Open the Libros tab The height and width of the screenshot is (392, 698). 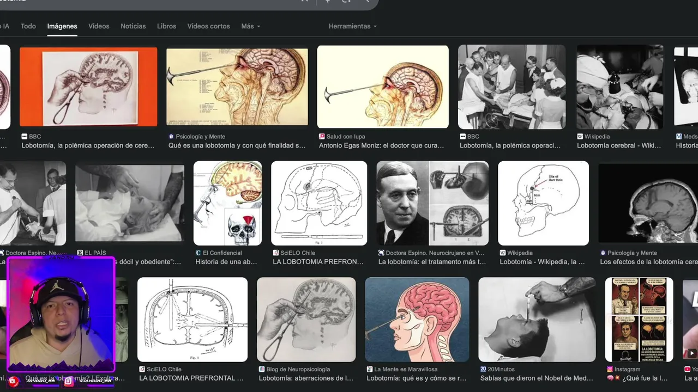pos(166,26)
